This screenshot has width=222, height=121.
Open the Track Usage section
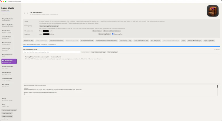click(x=9, y=49)
